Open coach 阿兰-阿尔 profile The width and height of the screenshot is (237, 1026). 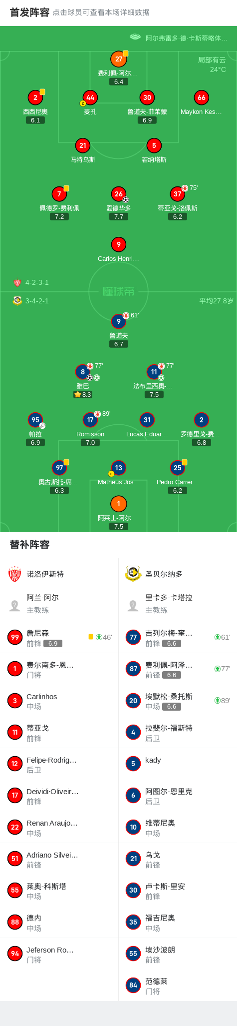click(59, 604)
